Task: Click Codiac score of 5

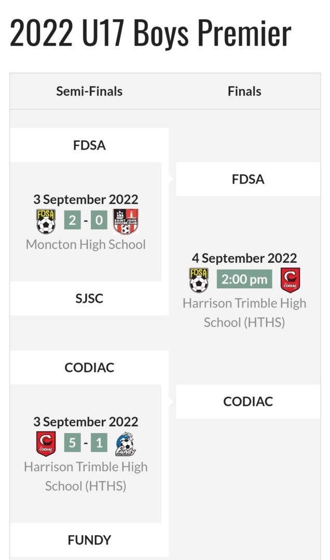Action: point(72,443)
